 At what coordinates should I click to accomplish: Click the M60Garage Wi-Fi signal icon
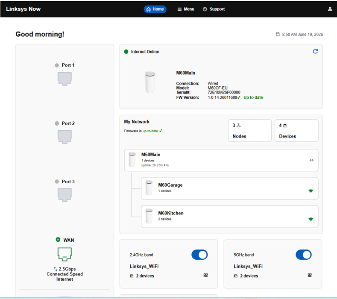(x=311, y=191)
